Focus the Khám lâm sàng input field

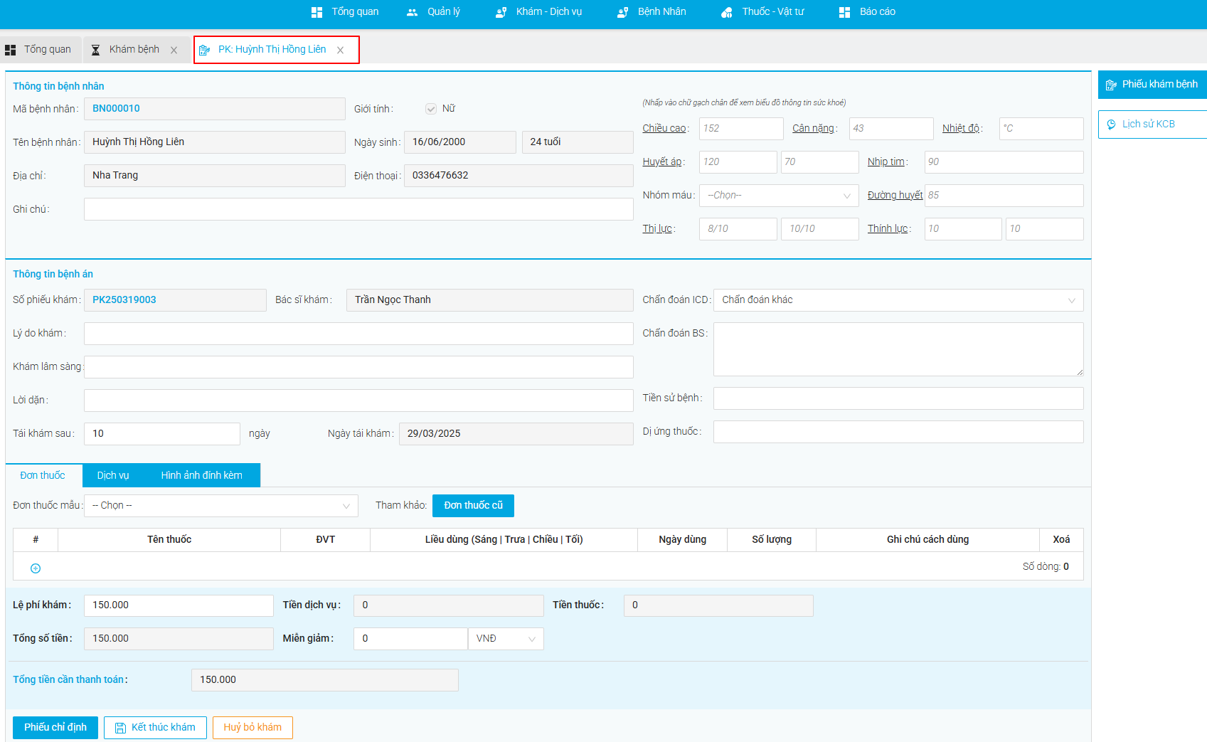(x=358, y=367)
